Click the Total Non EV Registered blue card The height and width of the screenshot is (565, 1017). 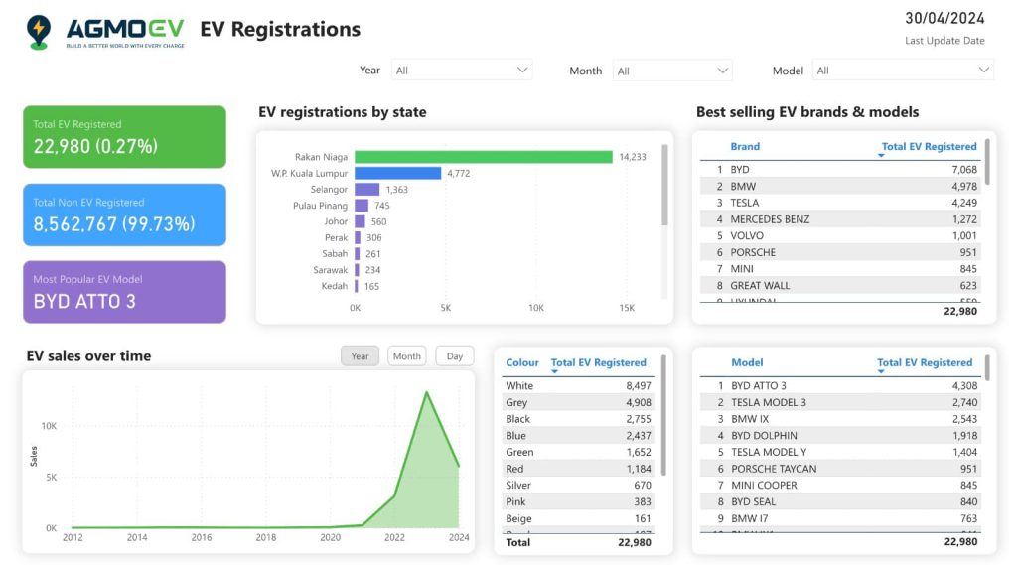(124, 214)
